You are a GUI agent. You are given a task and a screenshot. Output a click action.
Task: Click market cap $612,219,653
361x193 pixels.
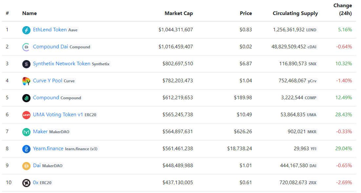[x=178, y=97]
